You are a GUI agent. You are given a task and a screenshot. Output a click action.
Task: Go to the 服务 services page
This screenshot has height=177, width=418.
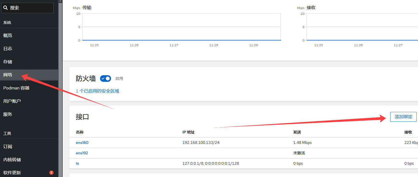(8, 114)
